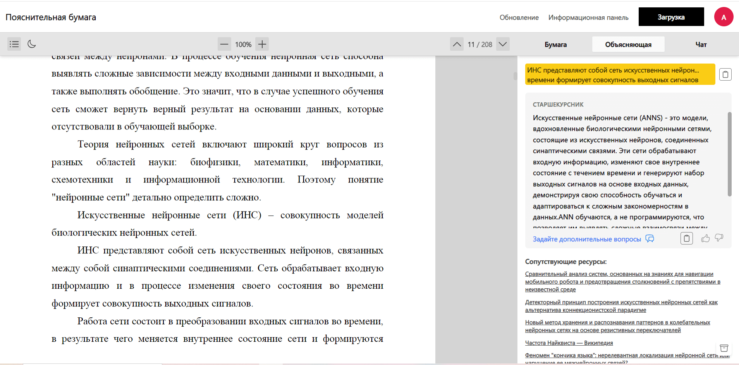Go to previous page with up chevron
Screen dimensions: 739x365
pos(457,44)
